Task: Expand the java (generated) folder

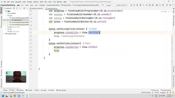Action: pos(6,27)
